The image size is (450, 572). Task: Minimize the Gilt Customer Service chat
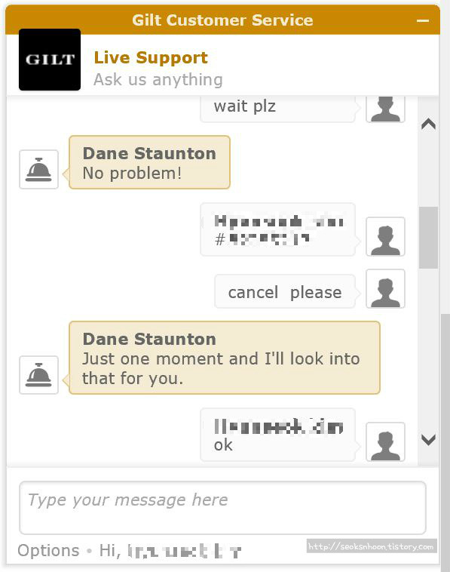pos(423,20)
